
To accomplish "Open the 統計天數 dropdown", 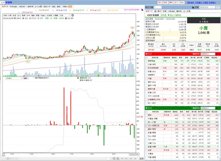I will (x=158, y=7).
